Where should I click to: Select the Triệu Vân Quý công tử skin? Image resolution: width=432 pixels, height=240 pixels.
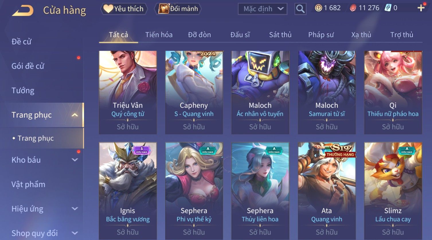[128, 92]
